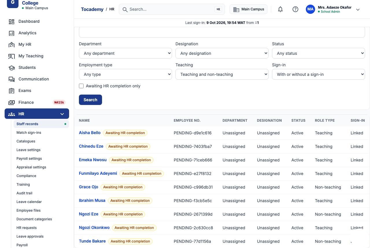This screenshot has width=370, height=248.
Task: Open Grace Ojo's staff record
Action: tap(88, 187)
